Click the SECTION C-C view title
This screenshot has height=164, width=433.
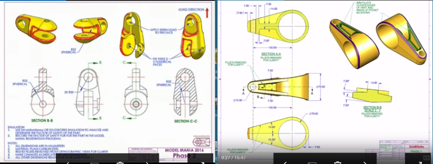coord(185,121)
